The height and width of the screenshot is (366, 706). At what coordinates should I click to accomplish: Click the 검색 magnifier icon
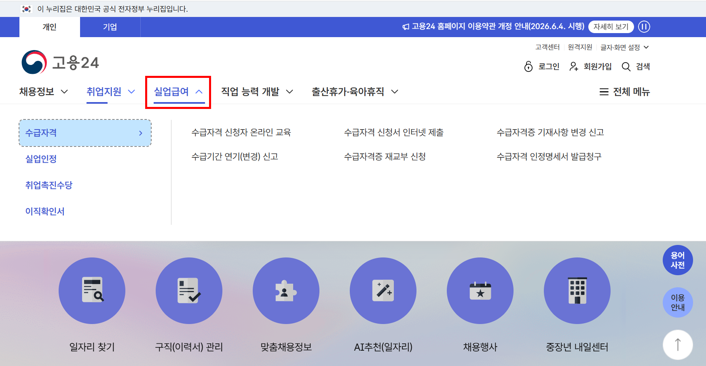click(626, 67)
